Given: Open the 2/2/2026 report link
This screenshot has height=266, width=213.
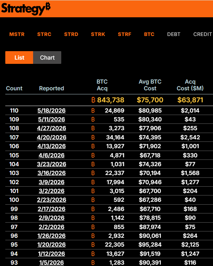Looking at the screenshot, I should tap(51, 227).
